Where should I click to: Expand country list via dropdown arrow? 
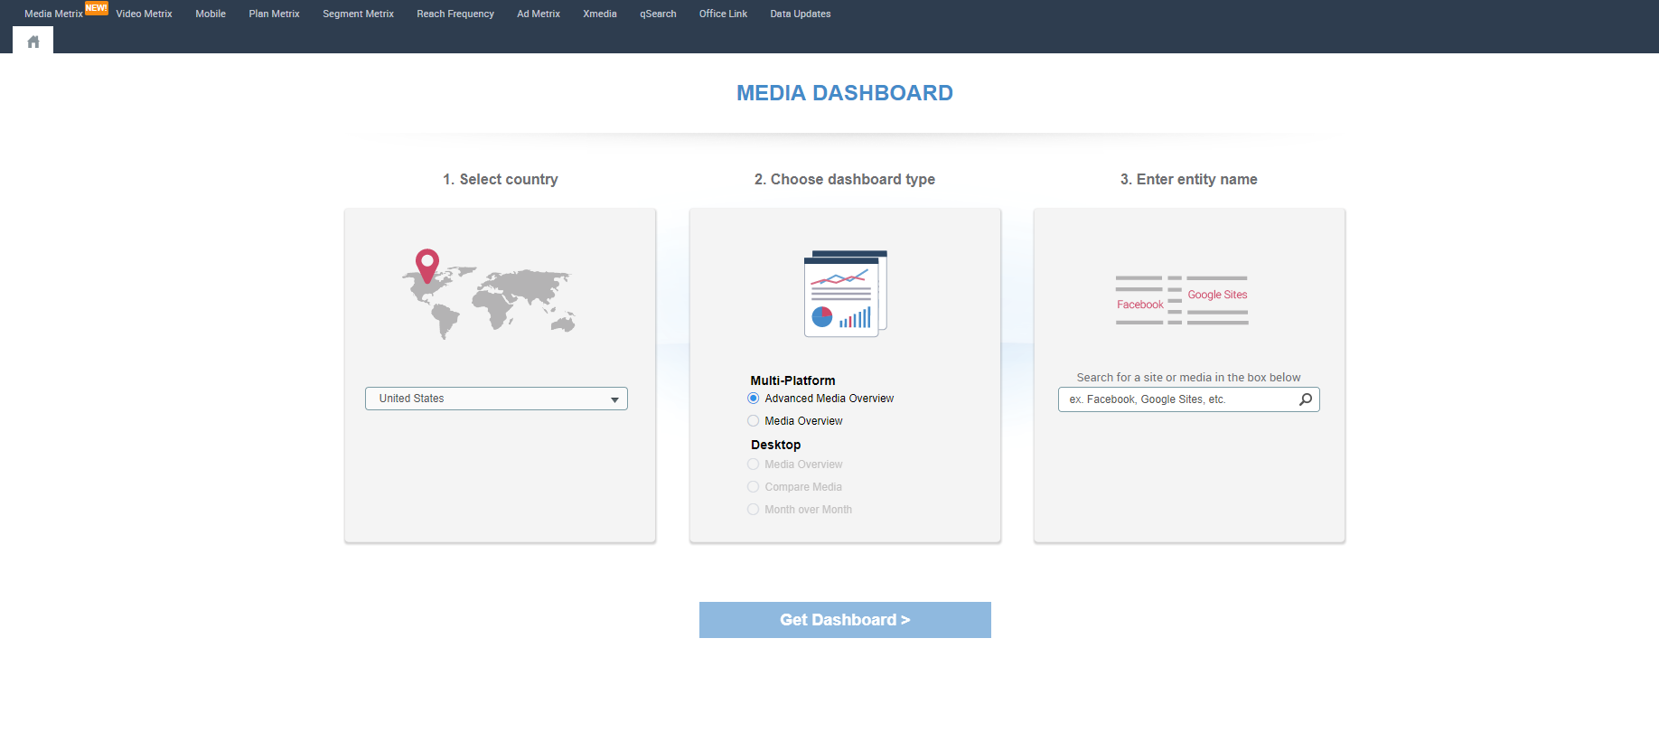614,399
